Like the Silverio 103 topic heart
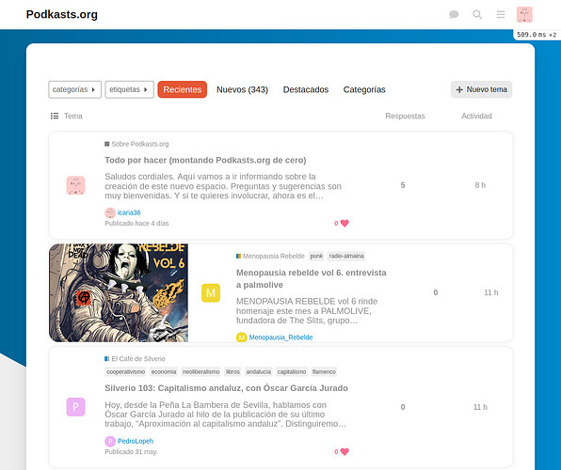Screen dimensions: 561x470 click(x=345, y=452)
